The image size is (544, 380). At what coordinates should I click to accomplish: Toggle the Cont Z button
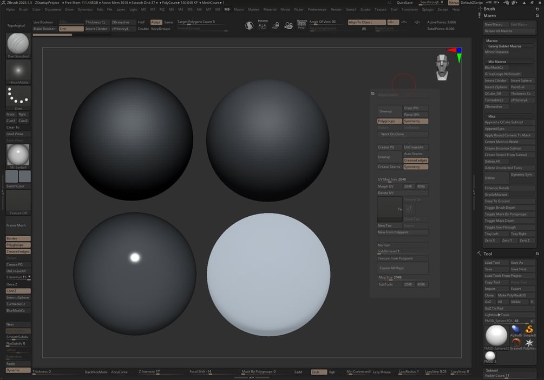[x=18, y=291]
